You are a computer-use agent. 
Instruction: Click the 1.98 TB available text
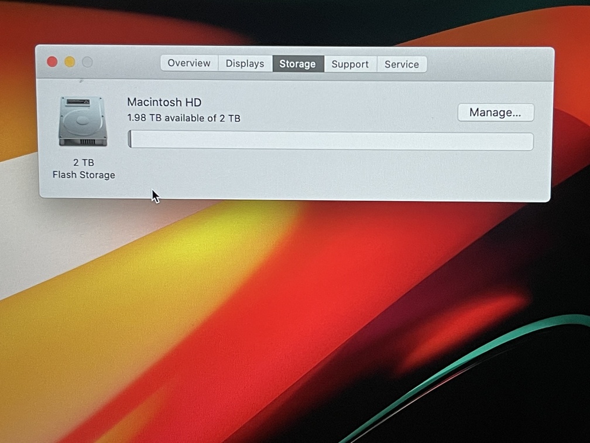pos(183,118)
